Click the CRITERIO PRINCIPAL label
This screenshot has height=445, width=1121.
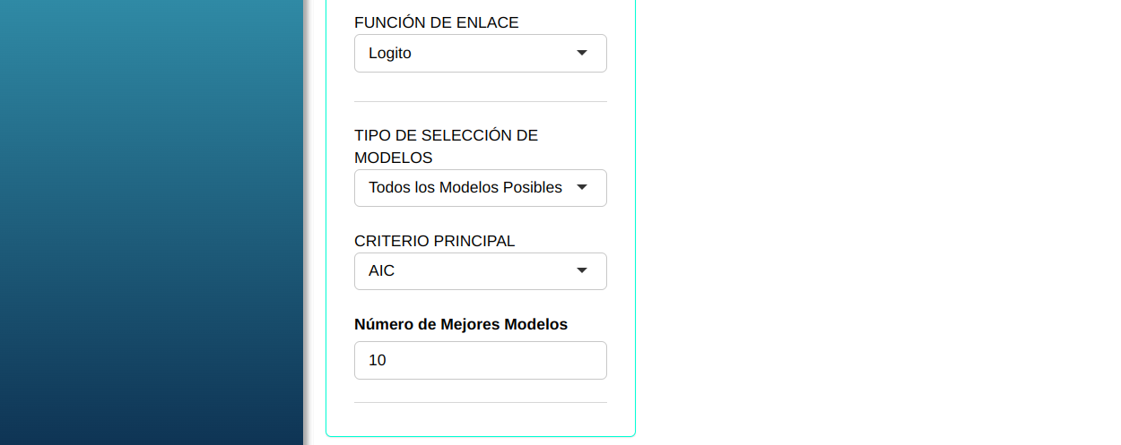435,241
